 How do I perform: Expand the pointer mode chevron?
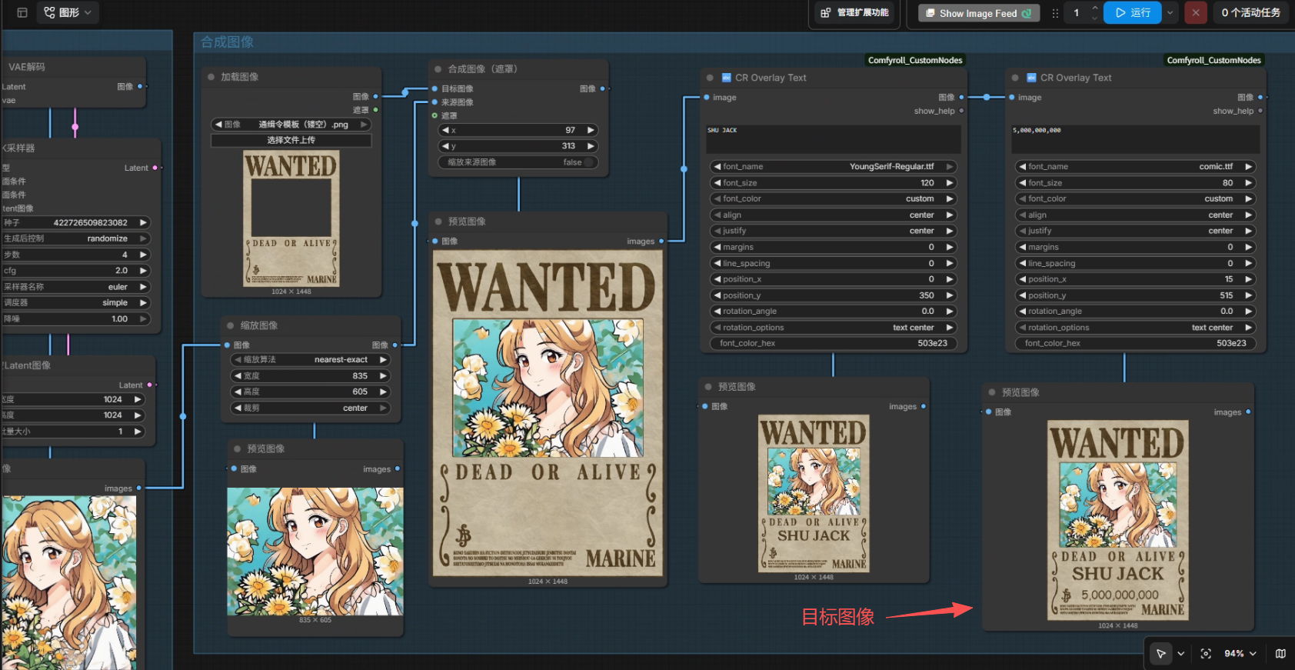[1181, 653]
